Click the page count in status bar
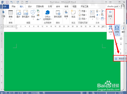 pyautogui.click(x=8, y=93)
